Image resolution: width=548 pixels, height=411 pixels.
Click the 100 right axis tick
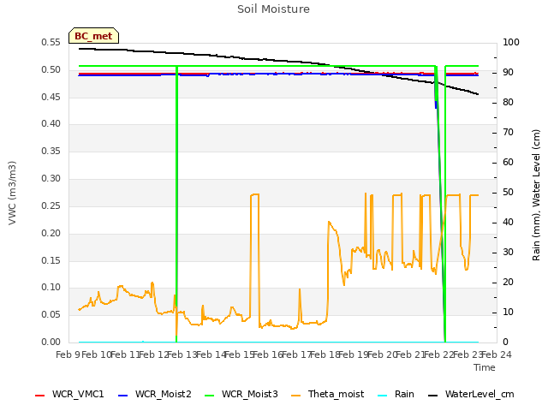click(x=511, y=42)
